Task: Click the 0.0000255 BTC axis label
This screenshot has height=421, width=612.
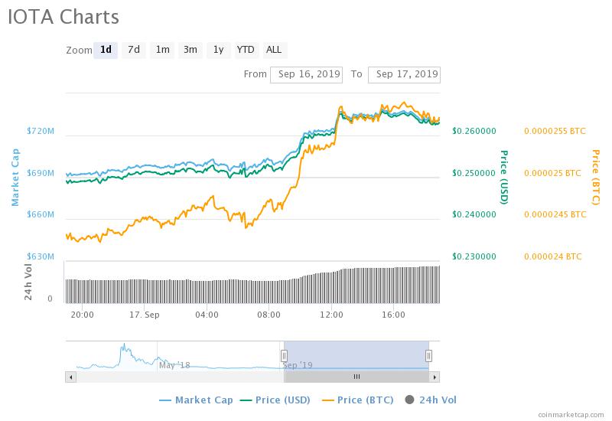Action: (555, 131)
